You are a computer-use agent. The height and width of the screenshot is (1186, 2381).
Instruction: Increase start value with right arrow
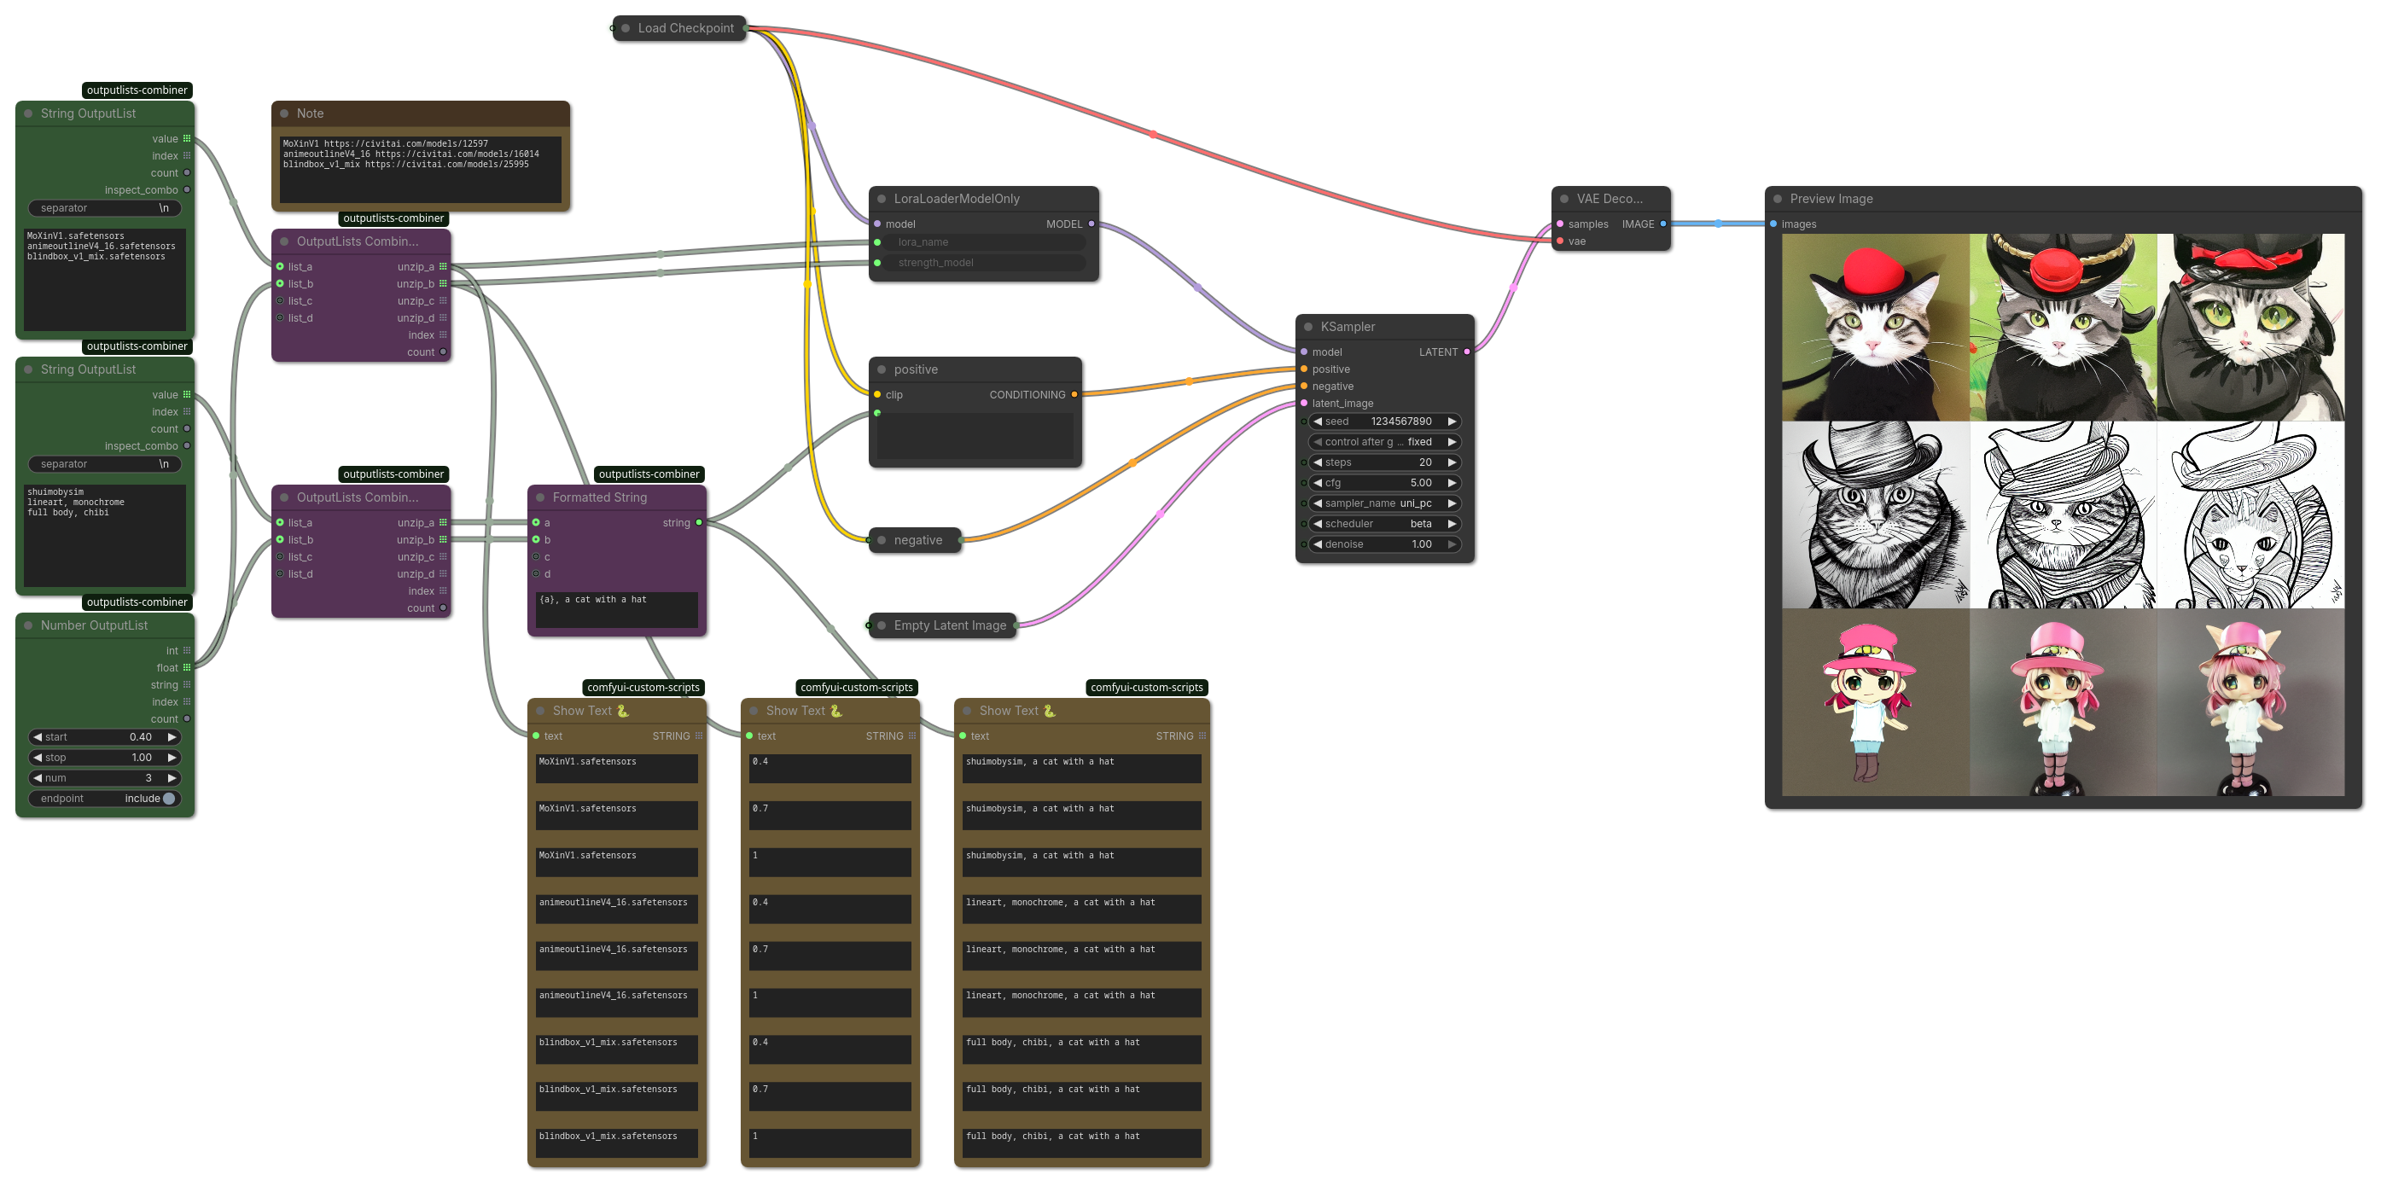172,738
